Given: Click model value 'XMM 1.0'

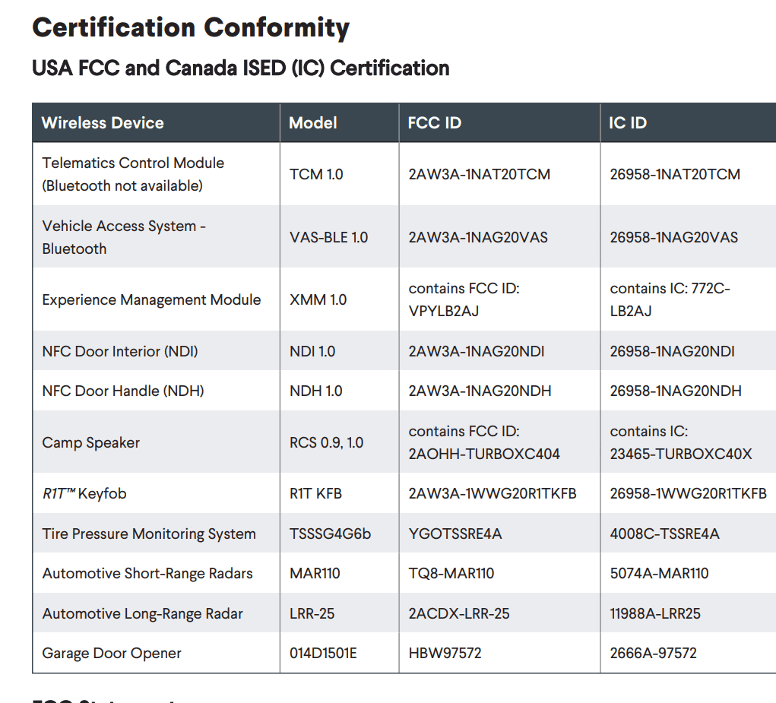Looking at the screenshot, I should pos(318,299).
